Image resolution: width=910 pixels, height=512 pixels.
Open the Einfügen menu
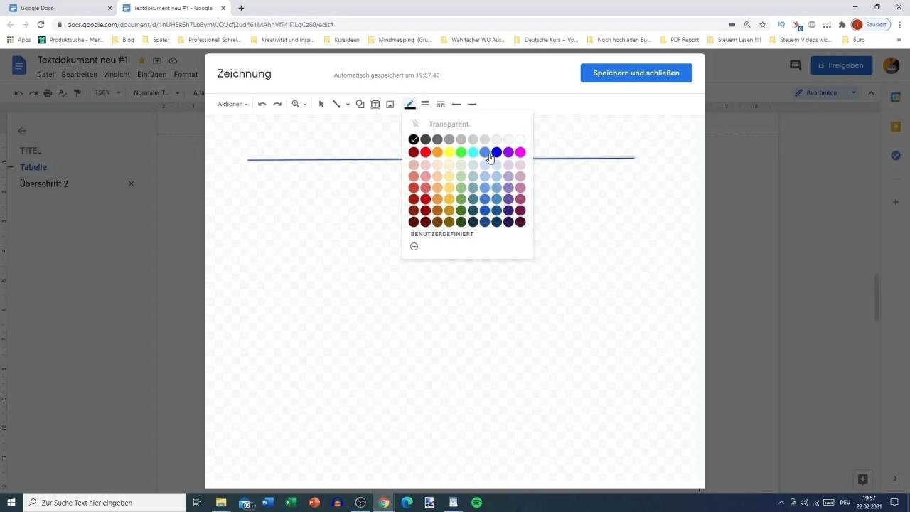coord(151,74)
